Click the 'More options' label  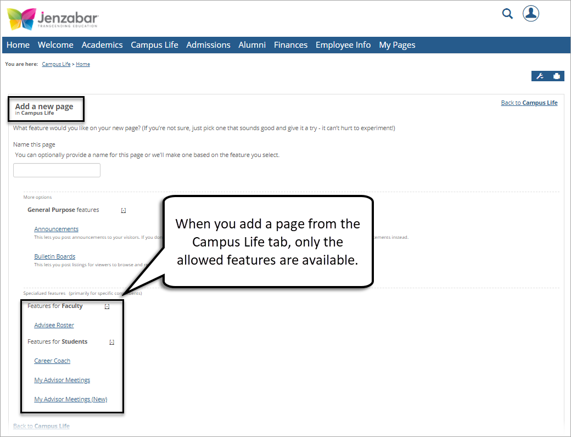tap(37, 197)
